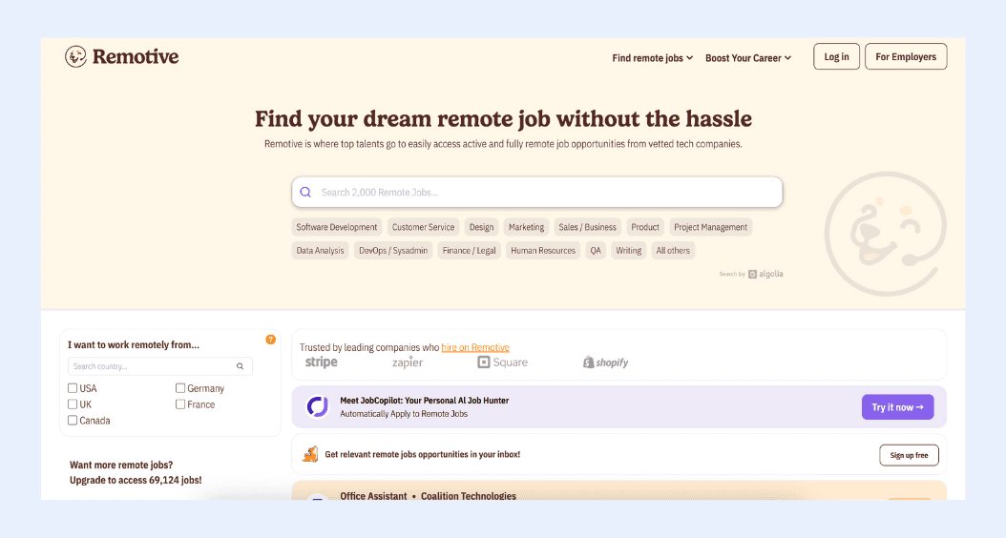The image size is (1006, 538).
Task: Select the Design category tag
Action: [481, 227]
